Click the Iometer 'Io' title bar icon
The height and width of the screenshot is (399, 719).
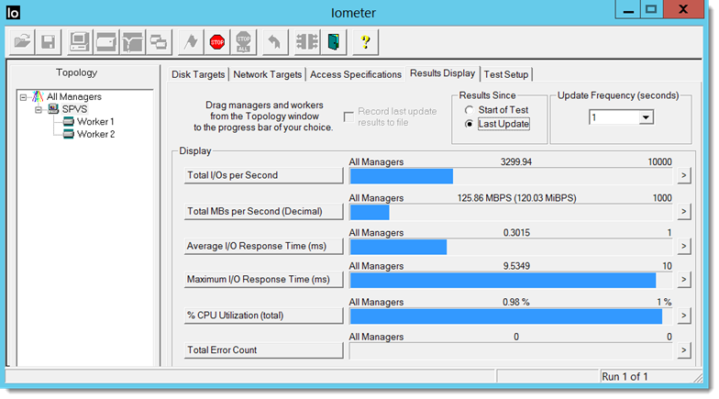click(13, 13)
